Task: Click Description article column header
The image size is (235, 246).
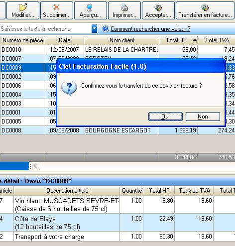Action: [67, 191]
